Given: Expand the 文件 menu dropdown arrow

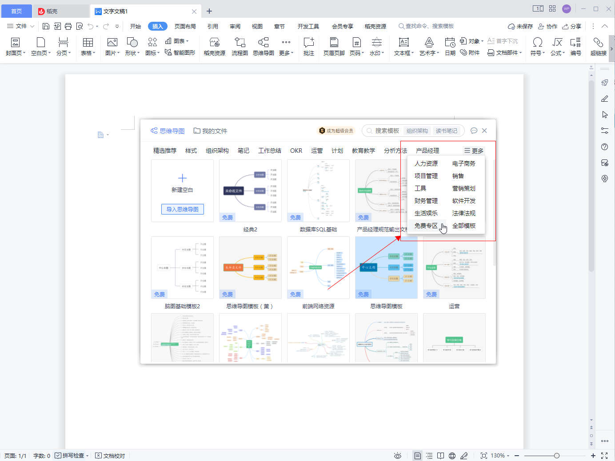Looking at the screenshot, I should (32, 26).
